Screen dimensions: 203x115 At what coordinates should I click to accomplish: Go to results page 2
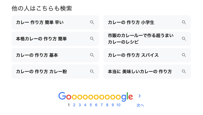coord(74,105)
